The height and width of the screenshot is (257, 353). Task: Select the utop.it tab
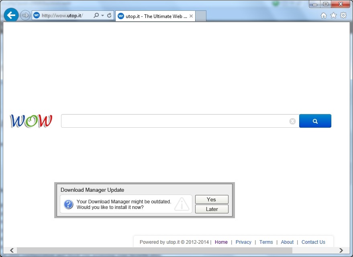click(x=155, y=16)
